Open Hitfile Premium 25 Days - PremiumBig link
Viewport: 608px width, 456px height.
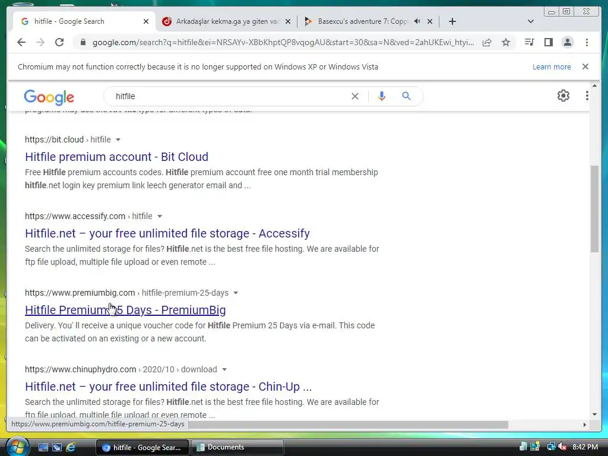125,310
